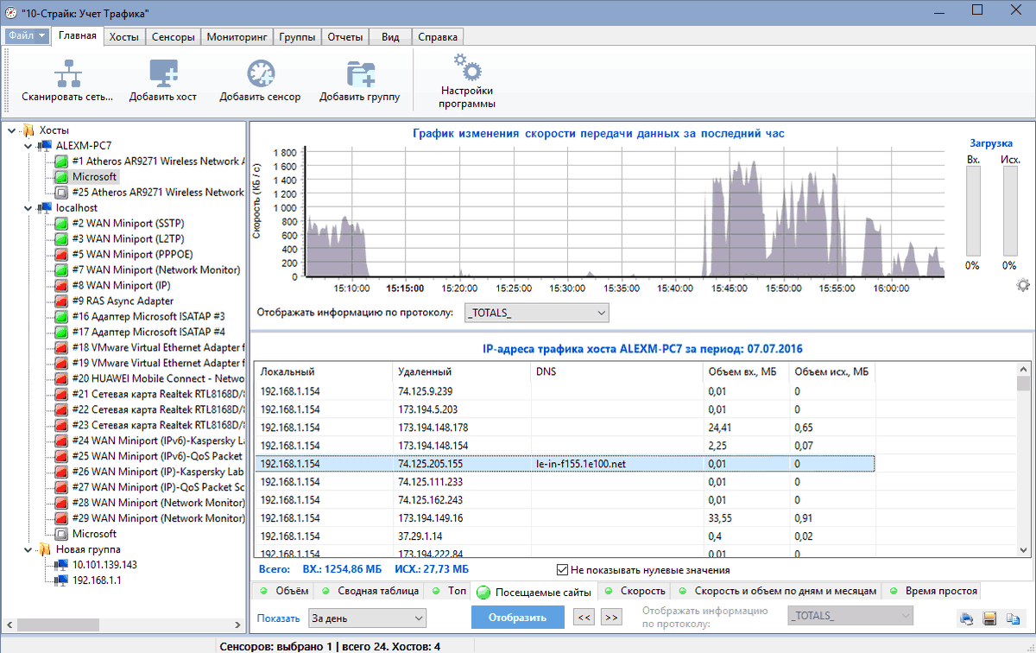Collapse the Новая группа tree node
The height and width of the screenshot is (653, 1036).
27,550
